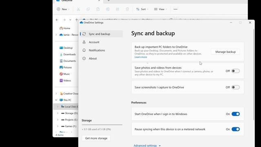This screenshot has height=147, width=261.
Task: Toggle Save photos and videos from devices
Action: coord(236,71)
